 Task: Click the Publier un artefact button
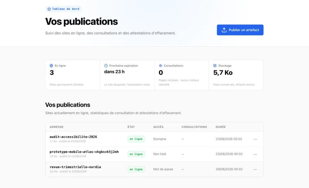click(240, 30)
